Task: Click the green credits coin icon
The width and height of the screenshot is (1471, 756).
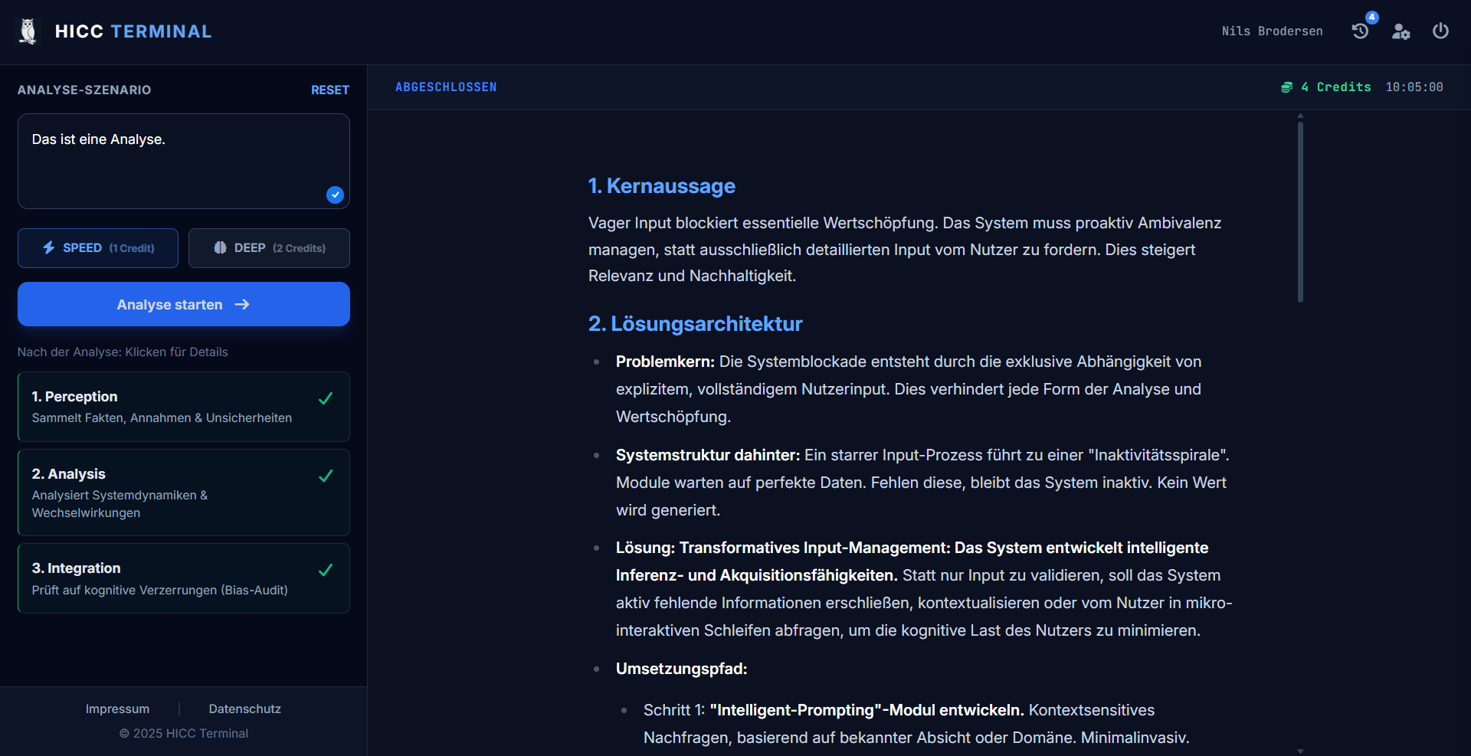Action: pos(1288,87)
